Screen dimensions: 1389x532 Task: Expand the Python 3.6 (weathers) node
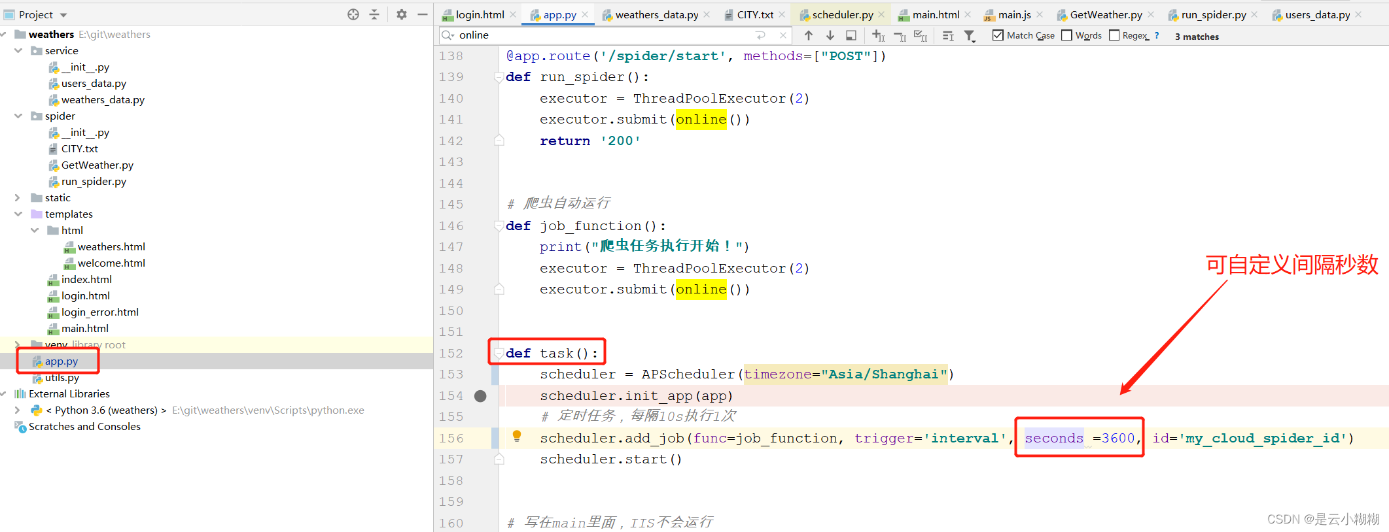tap(18, 410)
